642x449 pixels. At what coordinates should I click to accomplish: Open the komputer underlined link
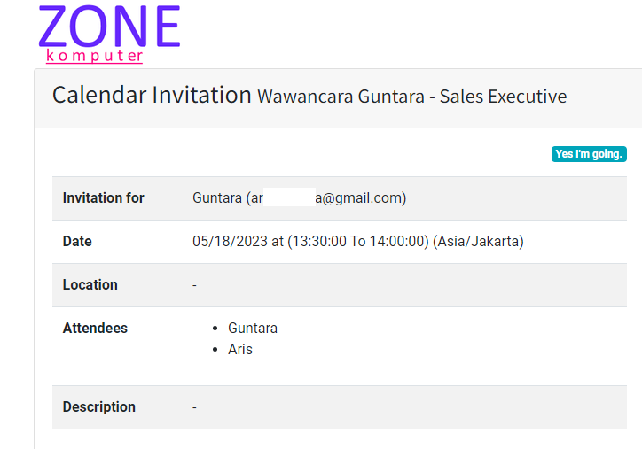[94, 56]
